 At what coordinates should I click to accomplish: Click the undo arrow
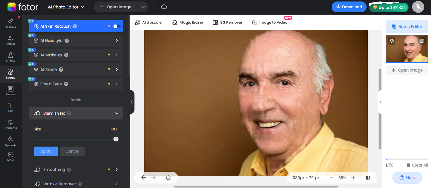(144, 177)
